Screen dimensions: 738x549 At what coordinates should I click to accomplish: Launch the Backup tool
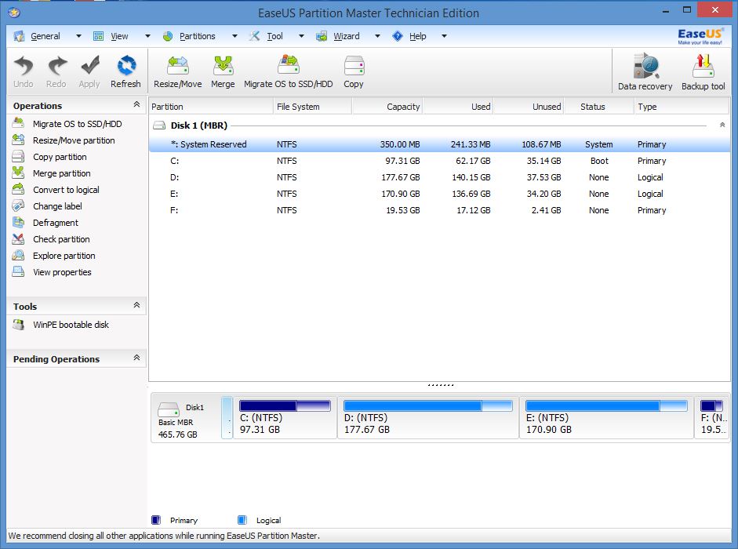702,71
